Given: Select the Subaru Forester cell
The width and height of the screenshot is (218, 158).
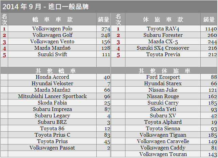Looking at the screenshot, I should coord(163,35).
